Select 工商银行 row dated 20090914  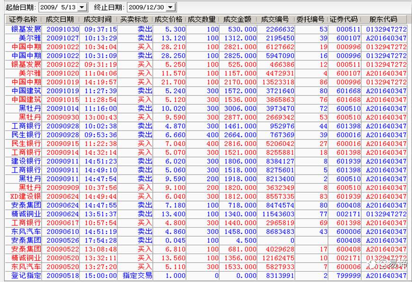pos(206,153)
